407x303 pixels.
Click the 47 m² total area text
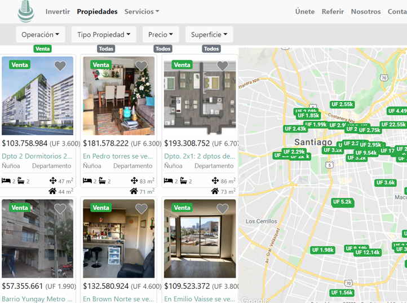[65, 181]
